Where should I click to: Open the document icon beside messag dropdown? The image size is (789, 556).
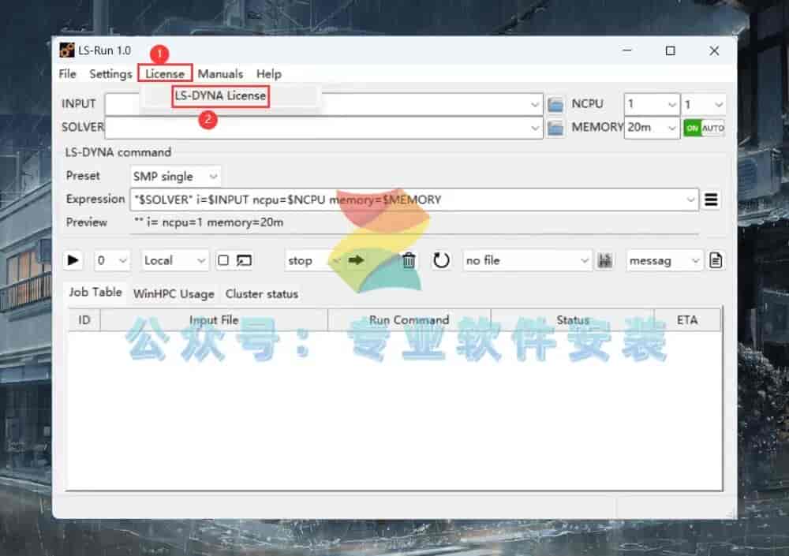[716, 260]
